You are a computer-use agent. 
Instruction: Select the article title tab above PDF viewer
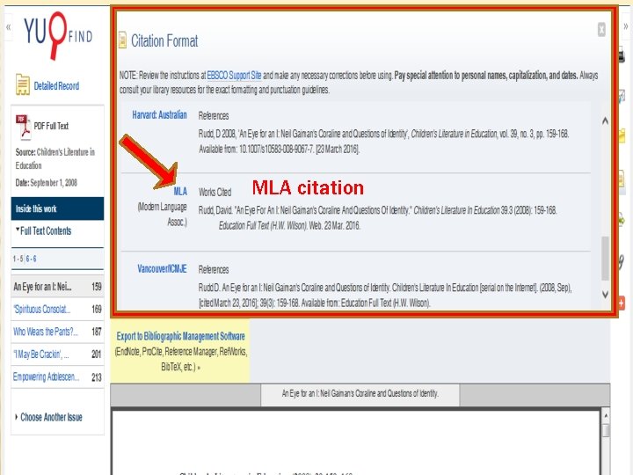[x=360, y=394]
